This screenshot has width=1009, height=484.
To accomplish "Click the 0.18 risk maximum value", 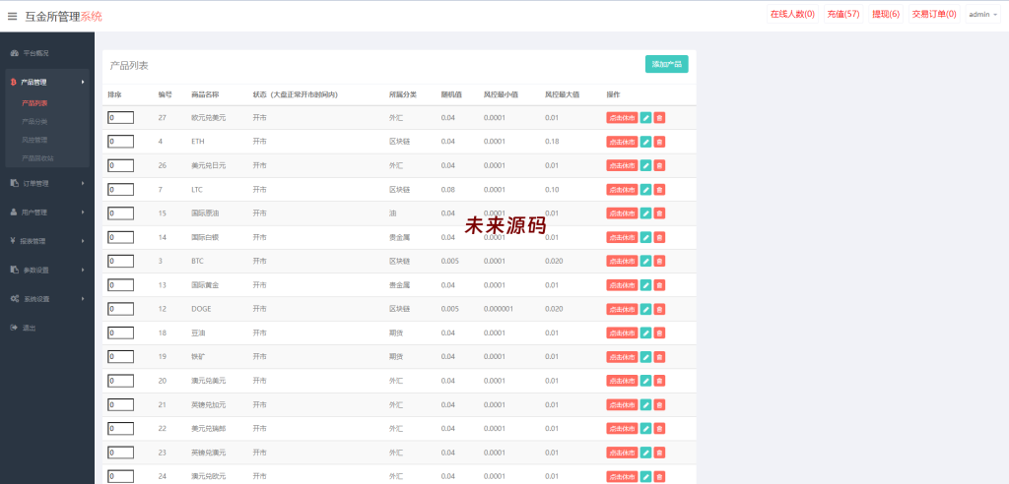I will 552,142.
